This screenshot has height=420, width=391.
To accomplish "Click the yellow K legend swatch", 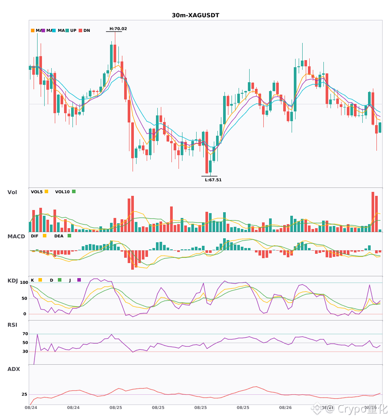I will [x=40, y=280].
